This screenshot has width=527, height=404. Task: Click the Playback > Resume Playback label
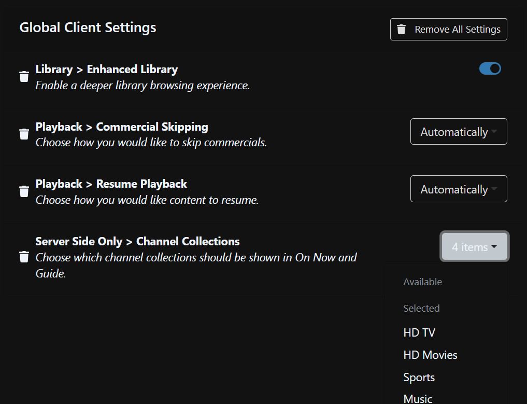(x=111, y=184)
